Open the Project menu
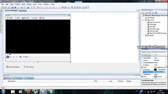The width and height of the screenshot is (168, 94). pos(17,4)
